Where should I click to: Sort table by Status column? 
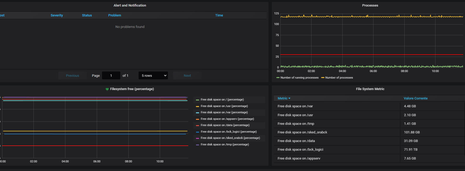pos(87,15)
